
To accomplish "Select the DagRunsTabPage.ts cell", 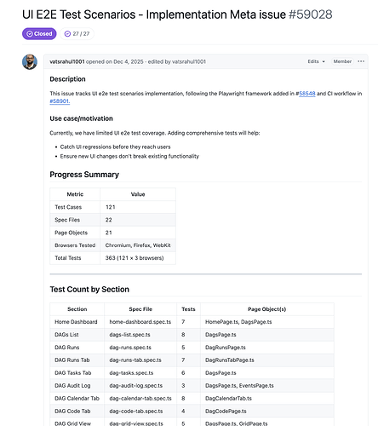I will [266, 360].
